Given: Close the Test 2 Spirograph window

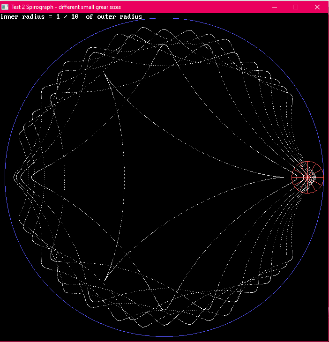Looking at the screenshot, I should pos(317,7).
